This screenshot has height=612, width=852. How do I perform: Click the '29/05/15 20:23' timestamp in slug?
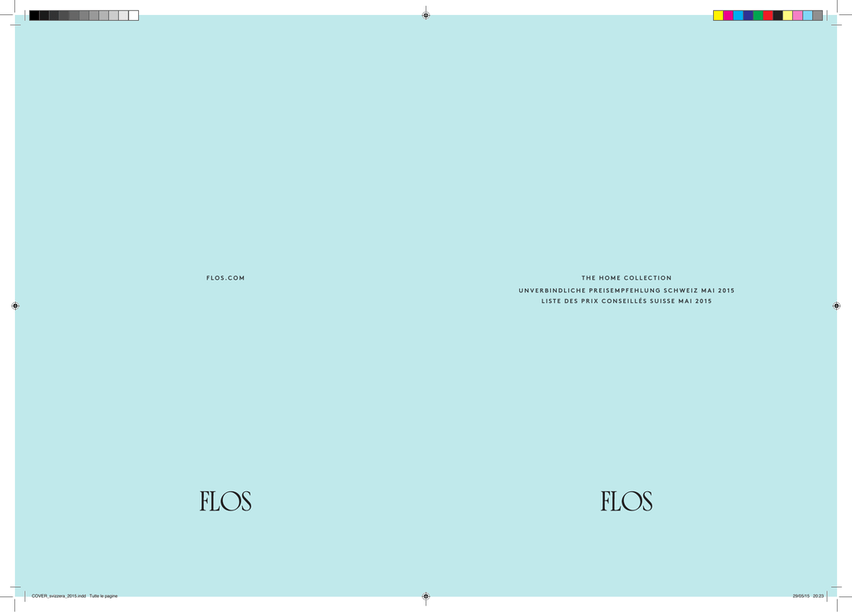tap(808, 596)
